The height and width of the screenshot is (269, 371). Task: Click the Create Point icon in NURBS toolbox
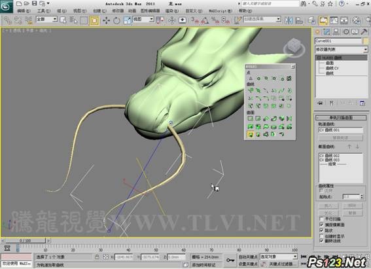[x=251, y=79]
